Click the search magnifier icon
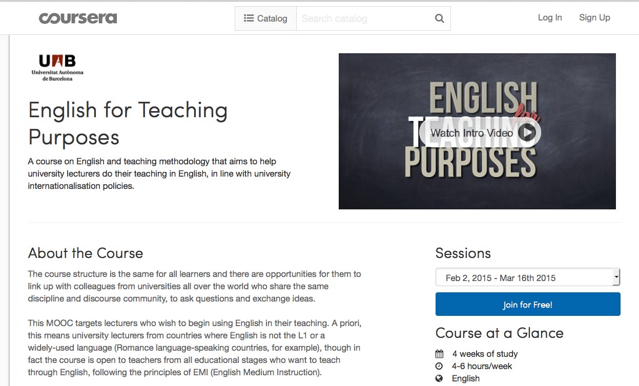Screen dimensions: 639x386 pyautogui.click(x=439, y=18)
